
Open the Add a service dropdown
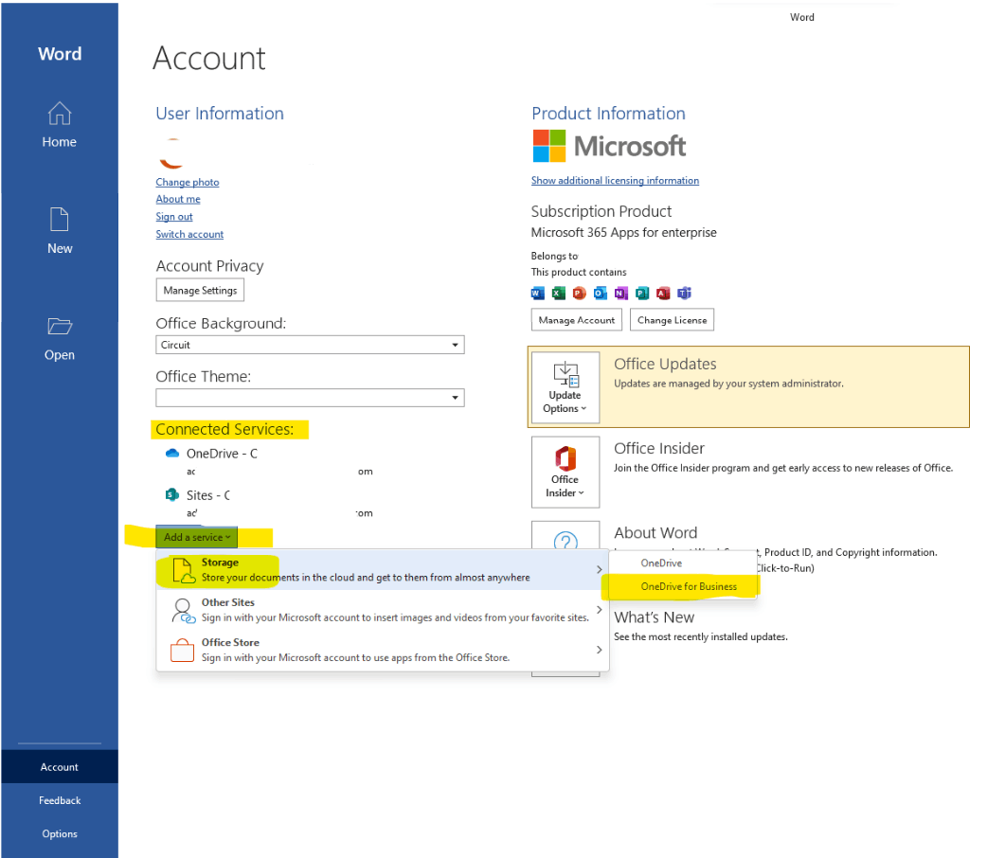tap(195, 536)
